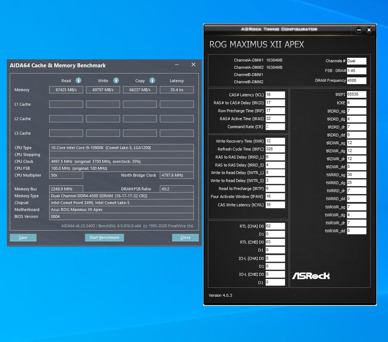The width and height of the screenshot is (388, 342).
Task: Click the tWTR_S Write to Read Delay field
Action: coord(275,181)
